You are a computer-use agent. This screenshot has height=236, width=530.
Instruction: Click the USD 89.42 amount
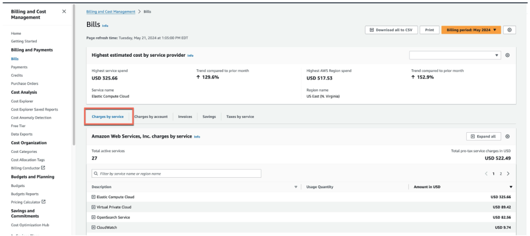(502, 207)
